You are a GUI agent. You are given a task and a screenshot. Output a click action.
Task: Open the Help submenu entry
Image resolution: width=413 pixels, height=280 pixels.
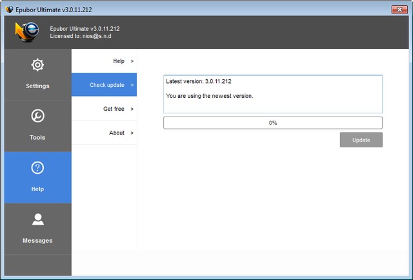118,61
